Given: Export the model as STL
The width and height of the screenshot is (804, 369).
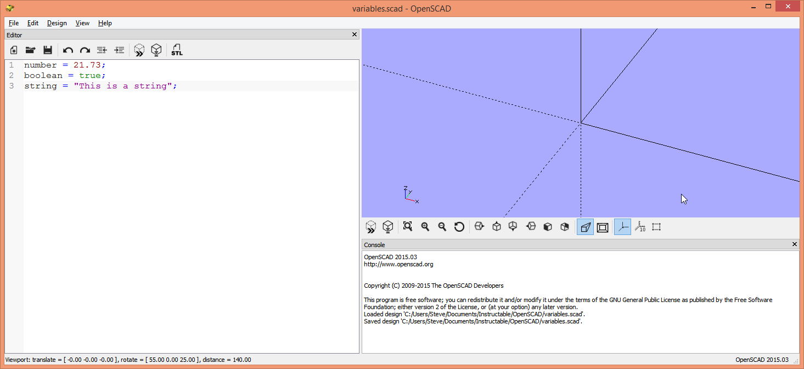Looking at the screenshot, I should coord(177,50).
